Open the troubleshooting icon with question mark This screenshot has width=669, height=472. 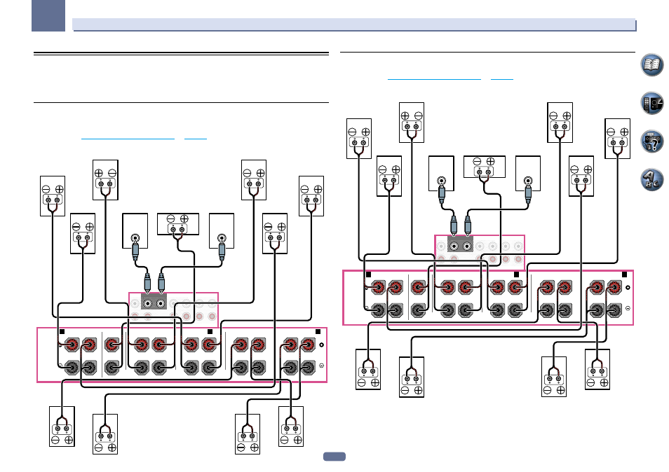tap(652, 141)
